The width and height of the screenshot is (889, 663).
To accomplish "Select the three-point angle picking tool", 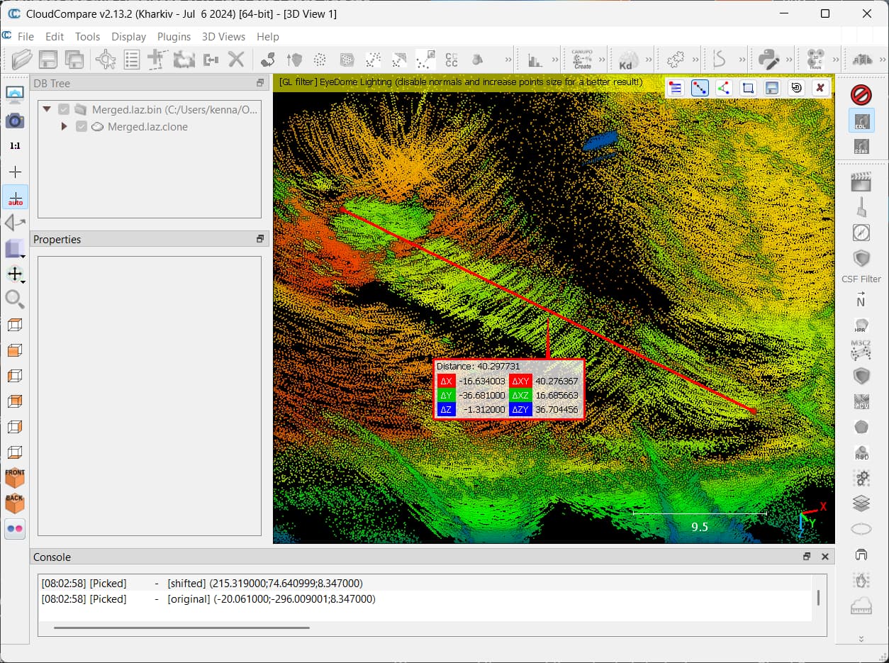I will [x=723, y=88].
